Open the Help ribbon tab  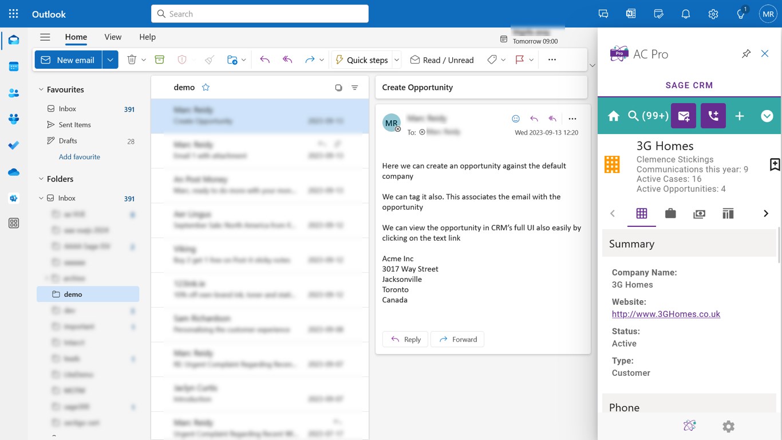[x=147, y=37]
